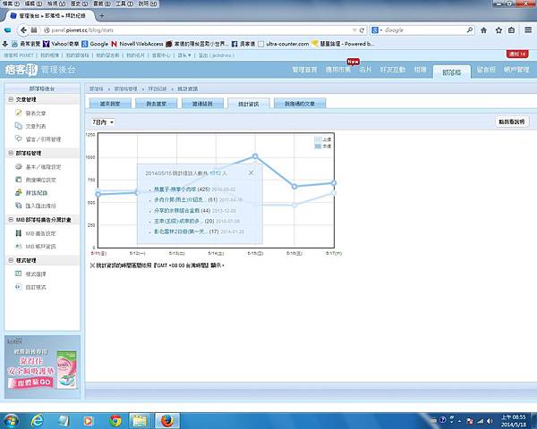This screenshot has width=537, height=429.
Task: Select the 名片 navigation item
Action: tap(365, 70)
